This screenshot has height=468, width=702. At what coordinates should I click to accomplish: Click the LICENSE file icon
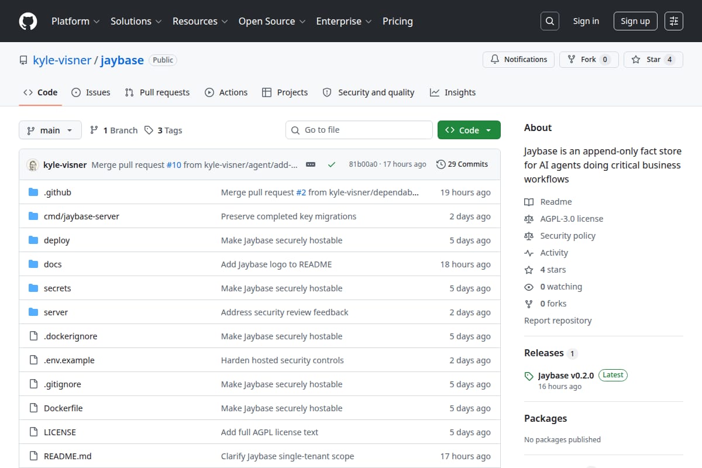click(x=33, y=432)
